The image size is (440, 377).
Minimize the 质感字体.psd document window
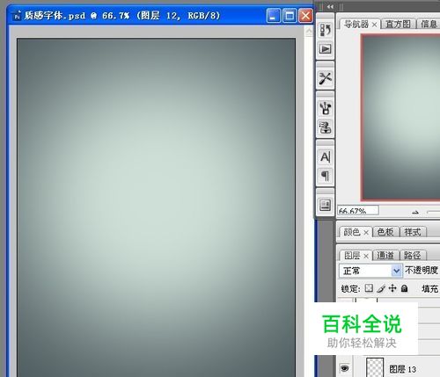tap(273, 15)
